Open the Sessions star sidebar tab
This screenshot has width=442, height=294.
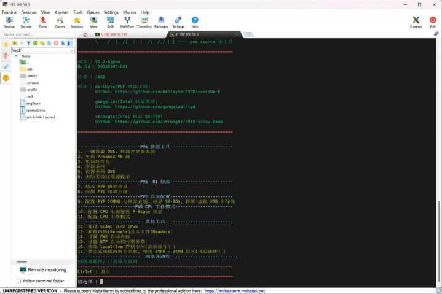click(6, 44)
